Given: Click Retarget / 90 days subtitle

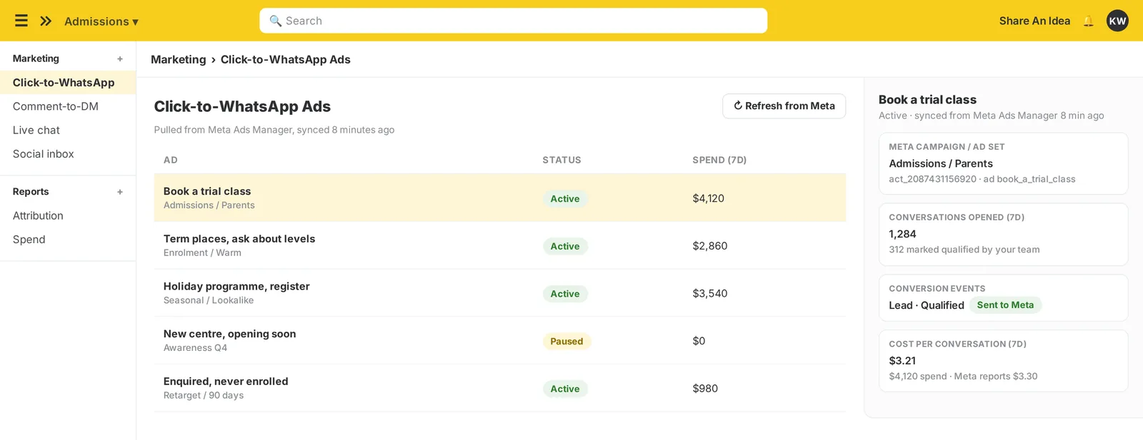Looking at the screenshot, I should (x=204, y=395).
